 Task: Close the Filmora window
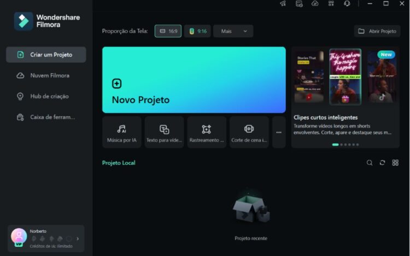(402, 3)
